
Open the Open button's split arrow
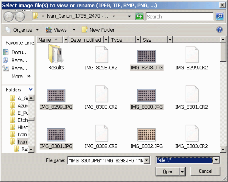pyautogui.click(x=182, y=172)
